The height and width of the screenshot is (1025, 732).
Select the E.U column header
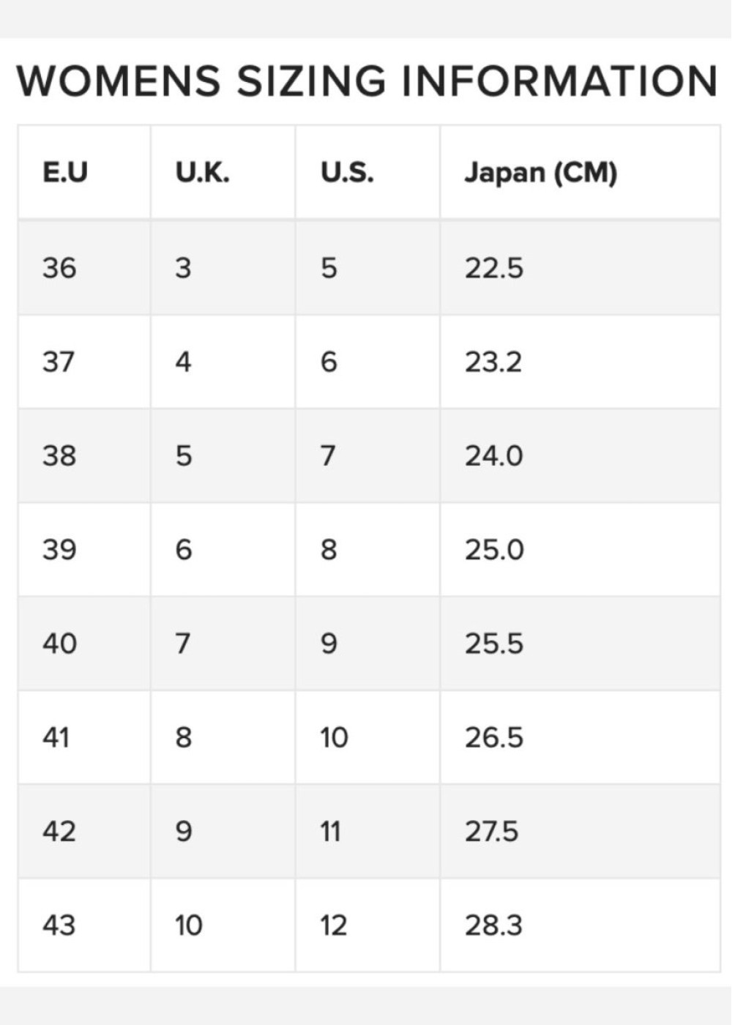click(65, 173)
